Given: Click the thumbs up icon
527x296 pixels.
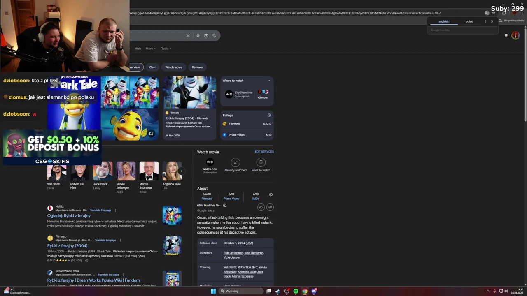Looking at the screenshot, I should tap(261, 207).
